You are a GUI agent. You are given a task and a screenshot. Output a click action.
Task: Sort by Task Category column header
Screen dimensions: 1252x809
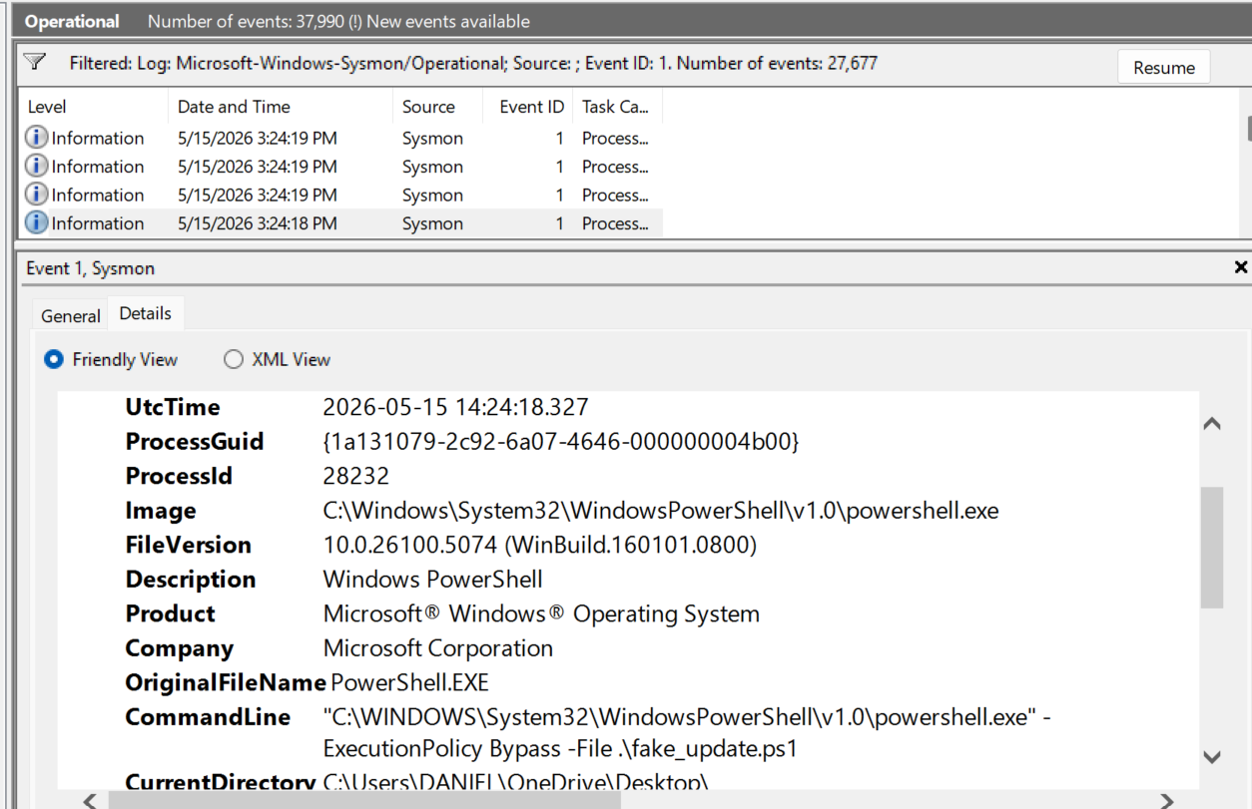[615, 107]
